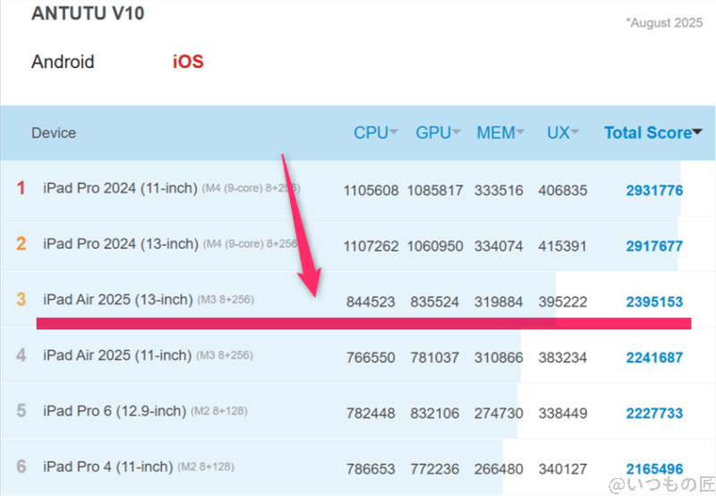Image resolution: width=716 pixels, height=496 pixels.
Task: Open iPad Pro 2024 (13-inch) entry
Action: [x=119, y=244]
